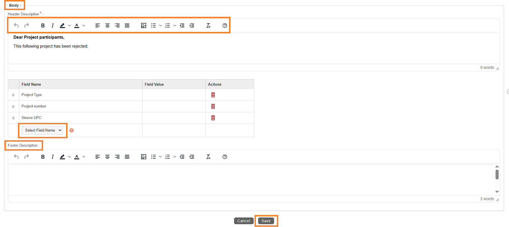Image resolution: width=509 pixels, height=227 pixels.
Task: Click the Footer editor scrollbar down arrow
Action: click(x=497, y=192)
